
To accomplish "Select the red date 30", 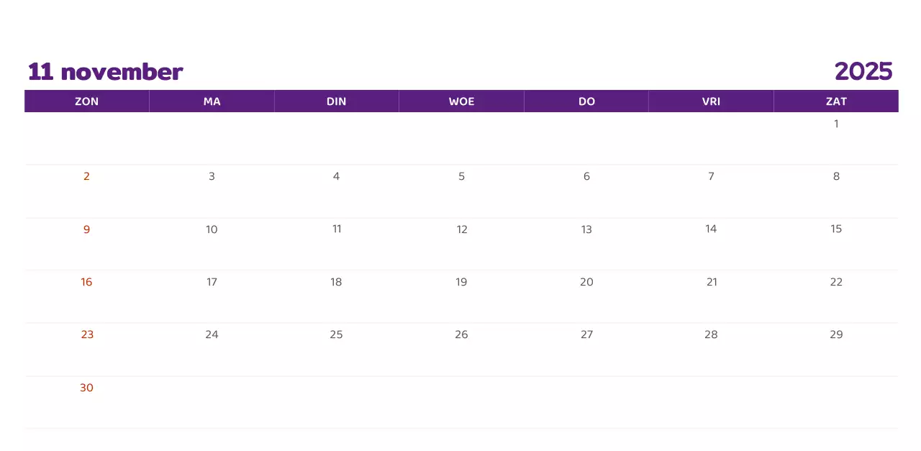I will click(x=86, y=388).
